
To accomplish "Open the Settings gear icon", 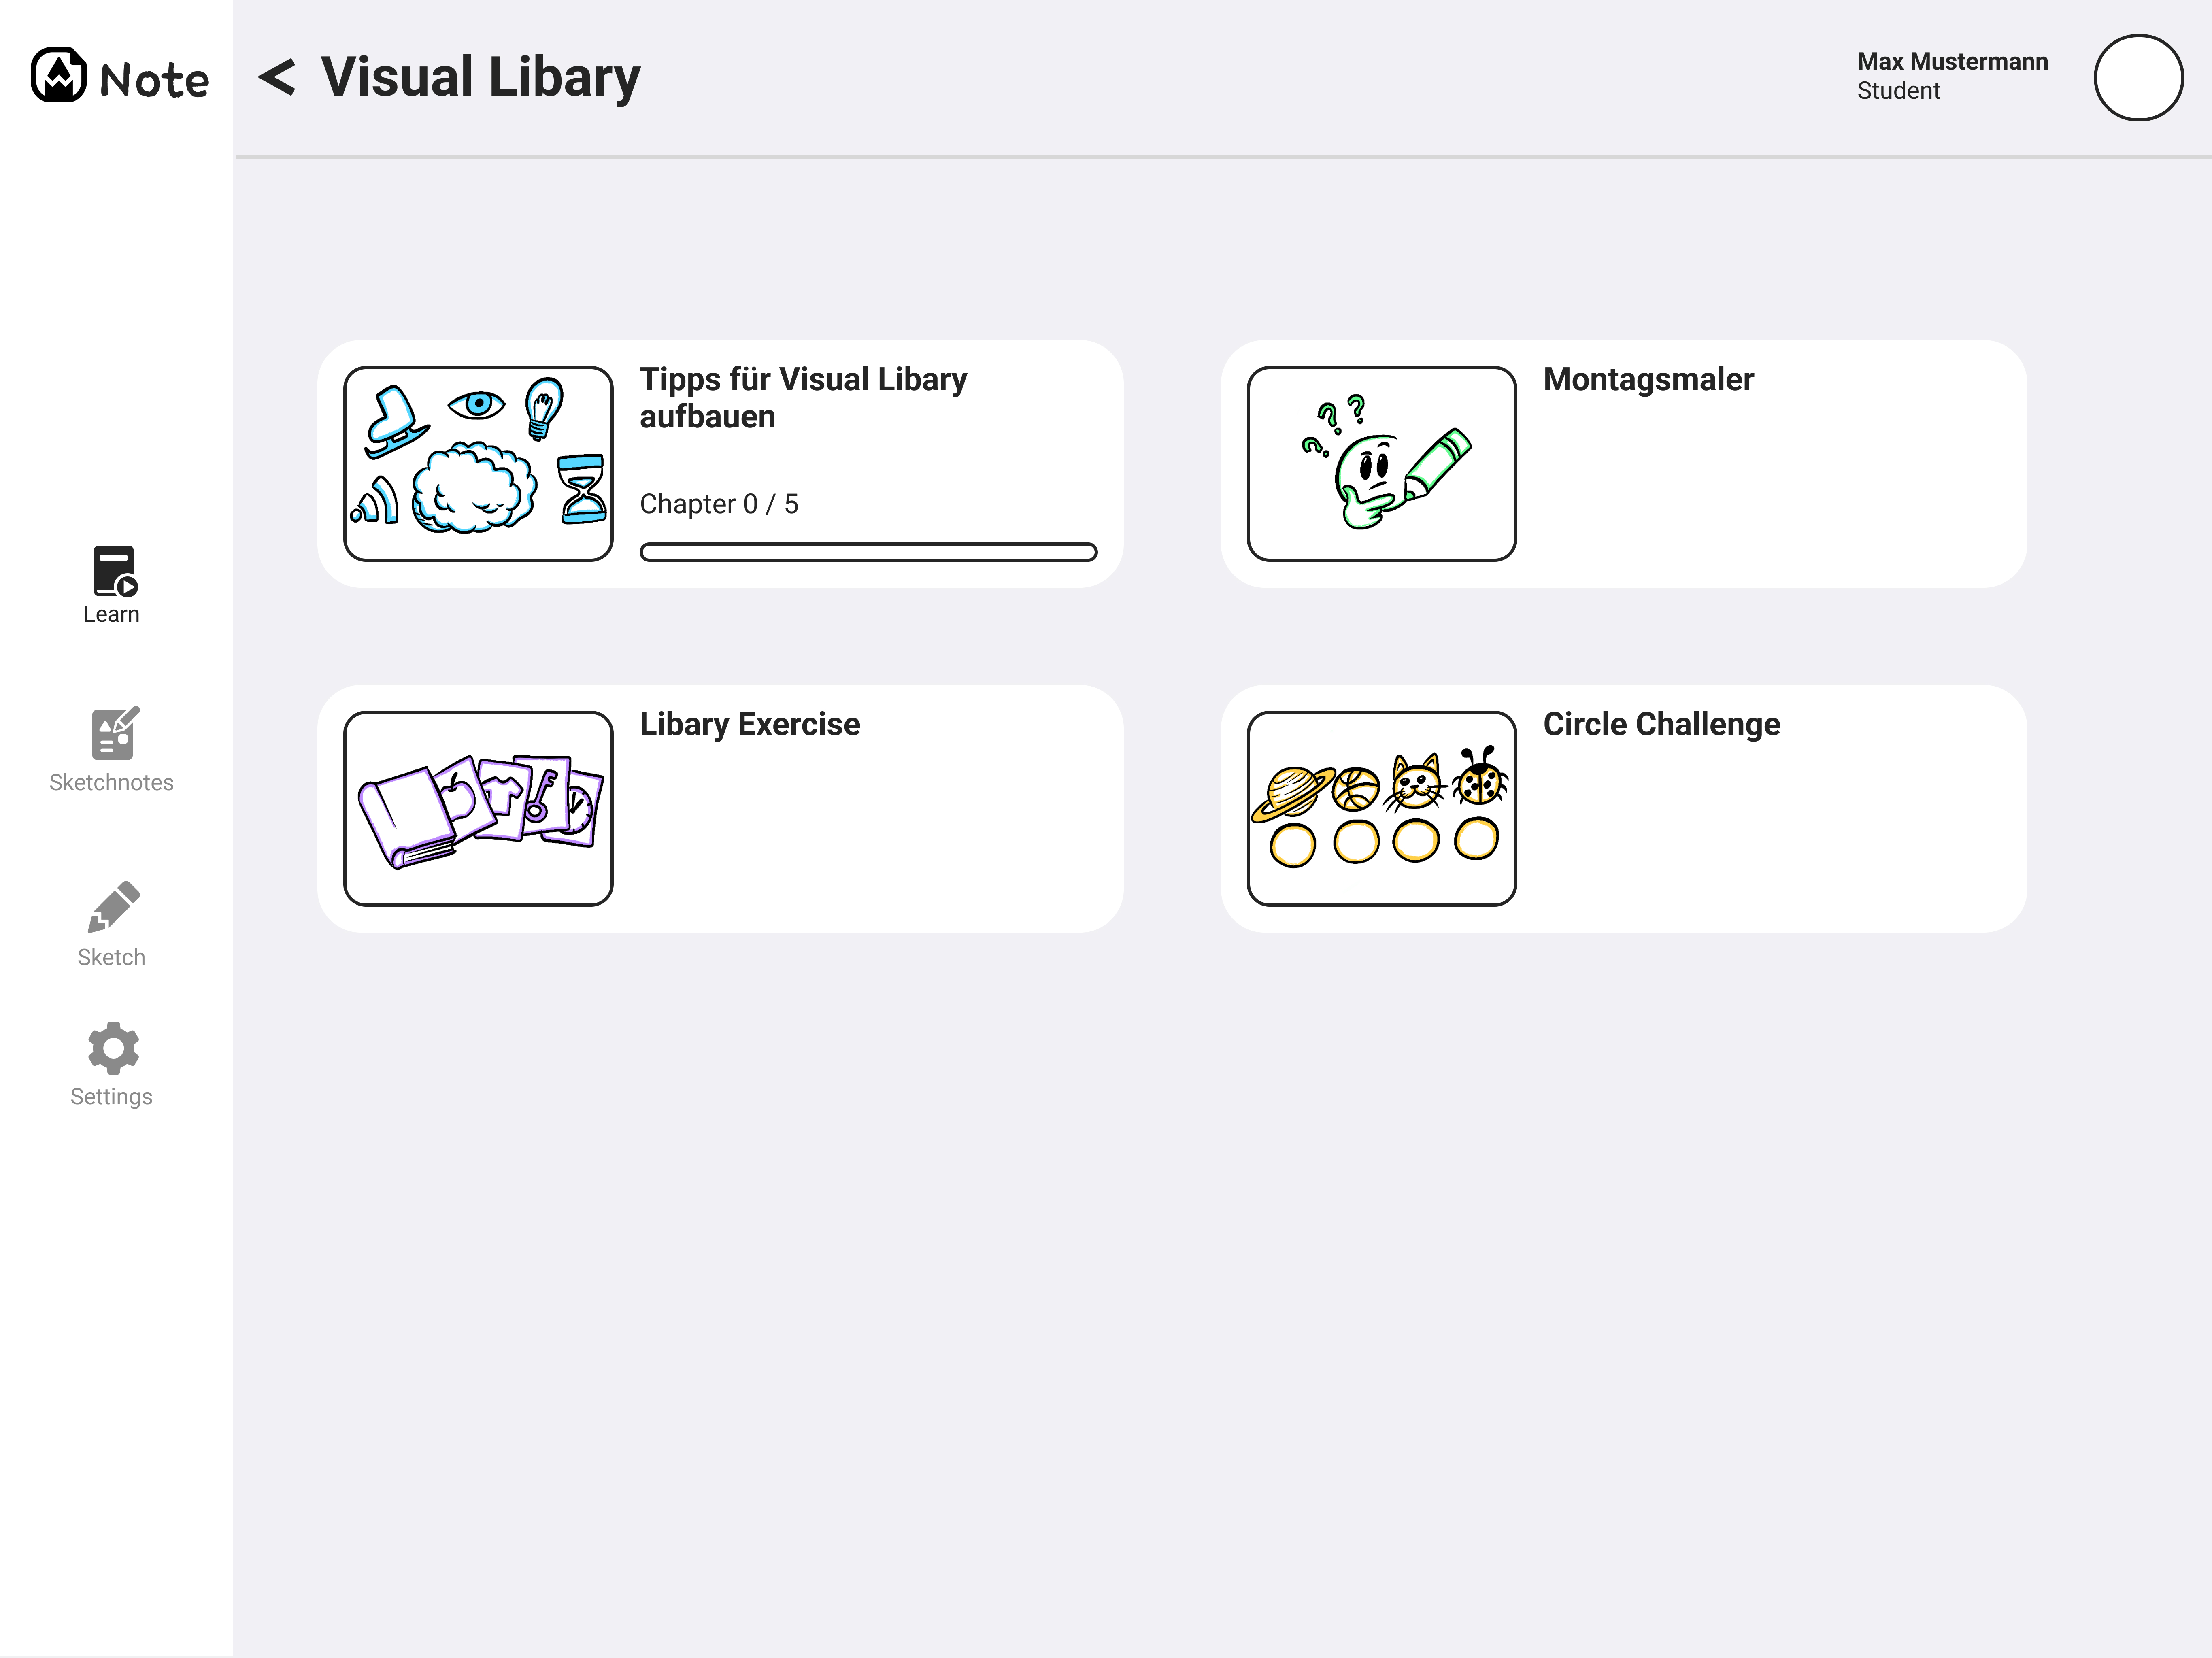I will click(113, 1048).
